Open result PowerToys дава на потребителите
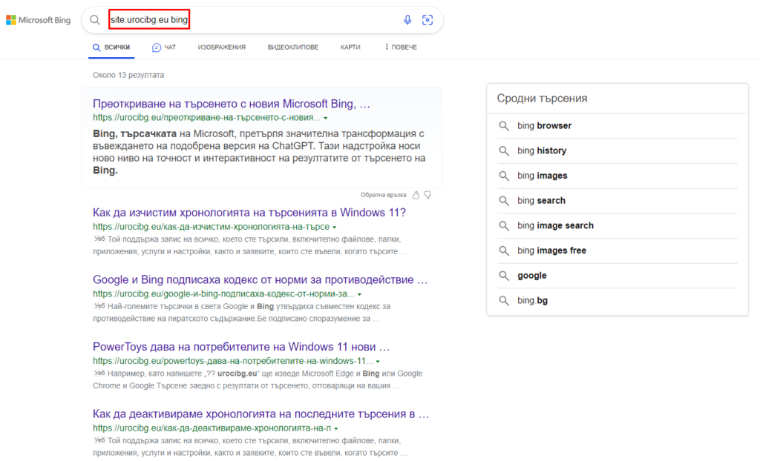This screenshot has width=760, height=461. [241, 347]
